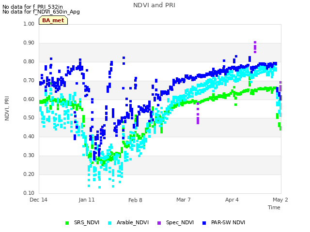The width and height of the screenshot is (310, 232).
Task: Click the y-axis title NDVI, PRI
Action: click(x=7, y=108)
